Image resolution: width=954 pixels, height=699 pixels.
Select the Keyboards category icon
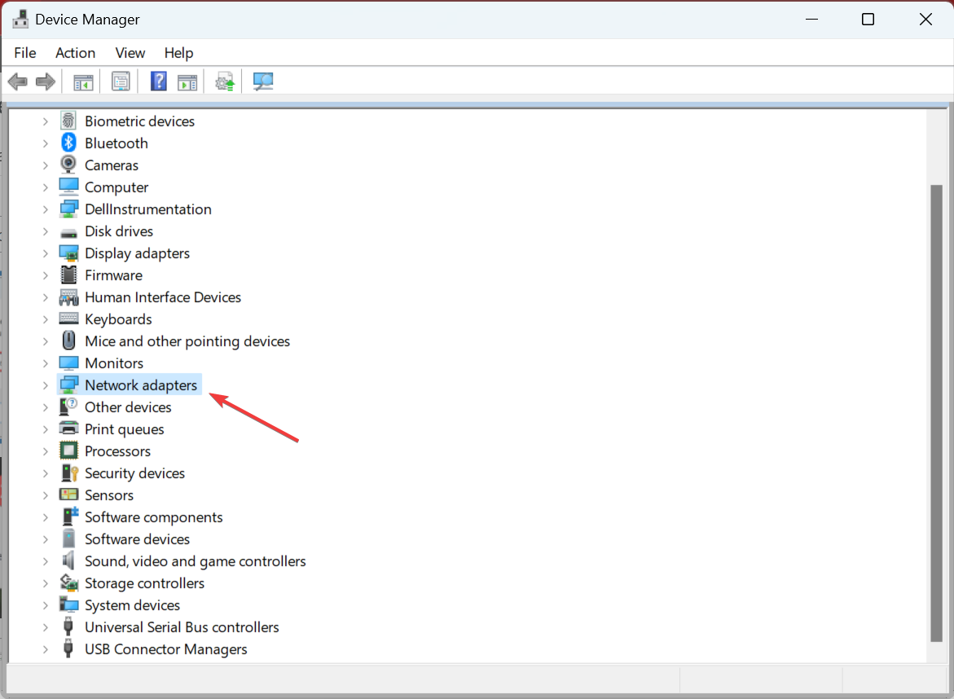click(68, 319)
